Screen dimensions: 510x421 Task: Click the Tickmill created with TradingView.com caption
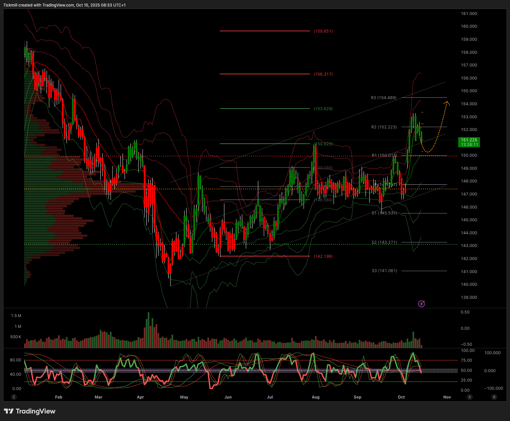(64, 5)
